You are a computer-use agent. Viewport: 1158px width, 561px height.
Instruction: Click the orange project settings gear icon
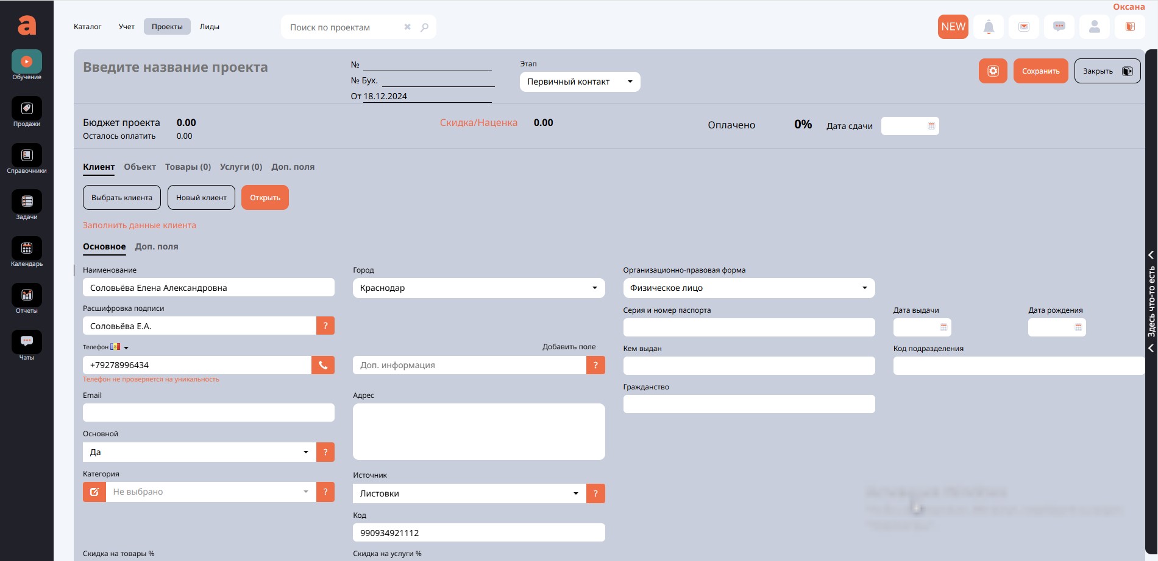click(x=993, y=71)
